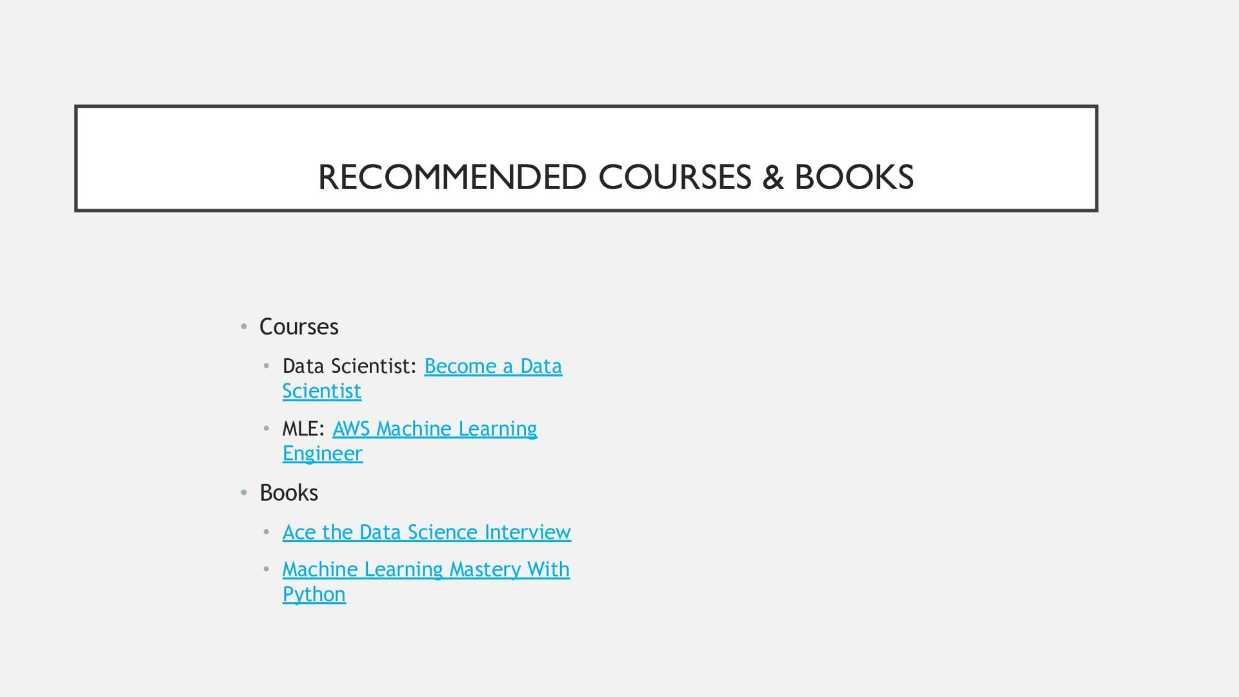Open the Become a Data Scientist link
This screenshot has width=1239, height=697.
tap(493, 367)
